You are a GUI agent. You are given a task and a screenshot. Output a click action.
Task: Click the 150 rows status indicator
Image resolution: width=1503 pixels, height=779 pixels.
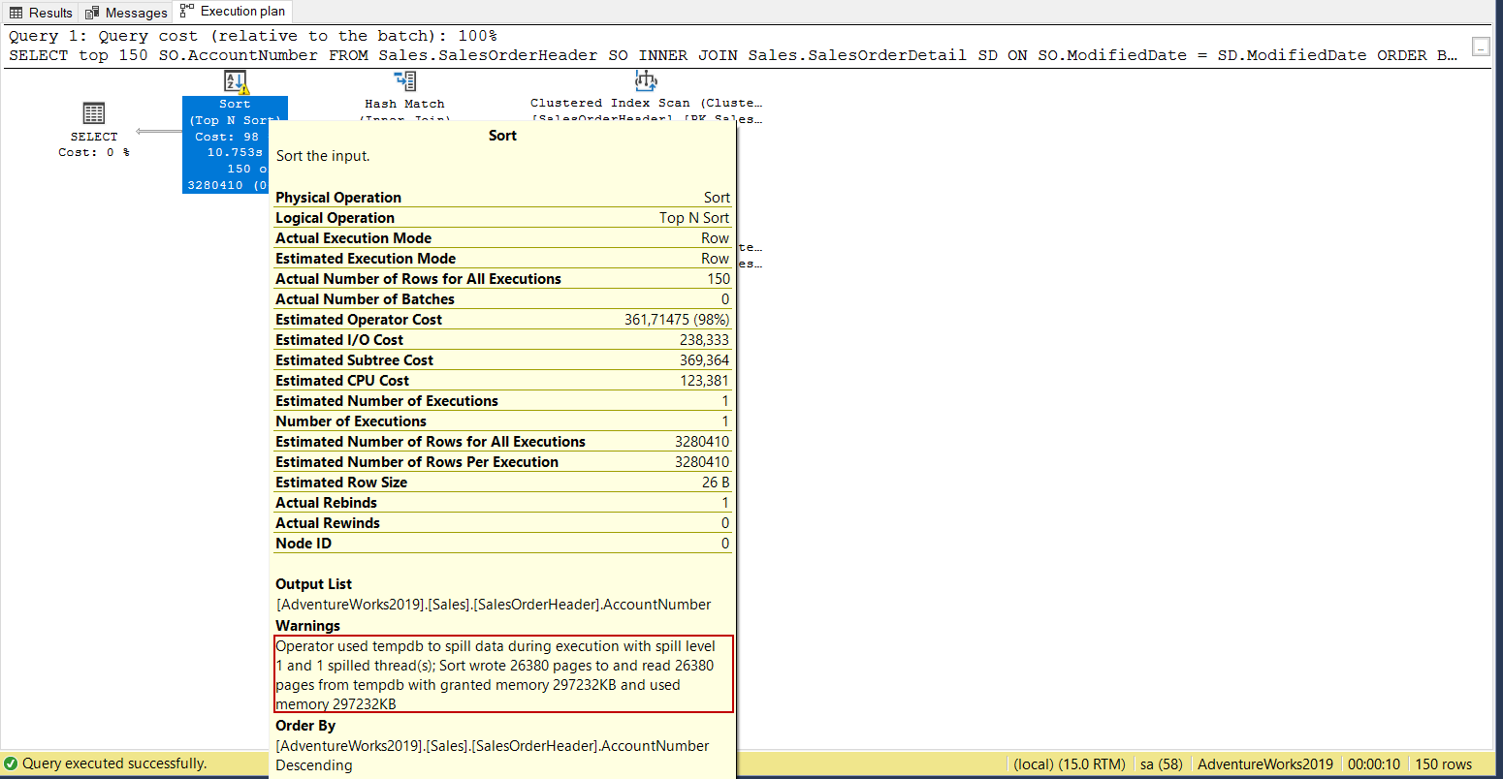point(1443,763)
